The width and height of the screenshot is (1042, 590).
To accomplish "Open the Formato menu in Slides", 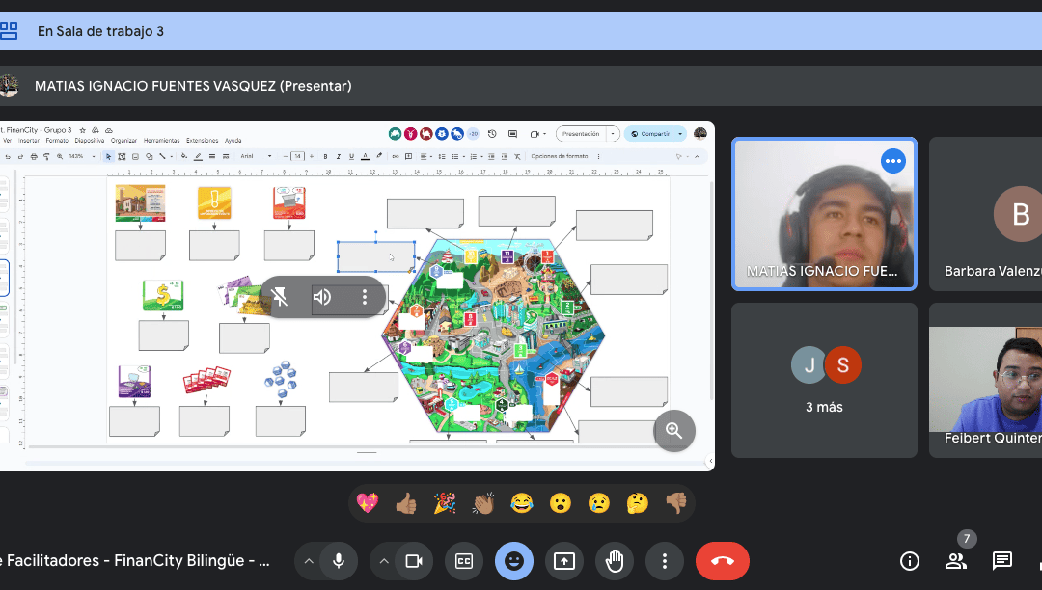I will pyautogui.click(x=57, y=141).
